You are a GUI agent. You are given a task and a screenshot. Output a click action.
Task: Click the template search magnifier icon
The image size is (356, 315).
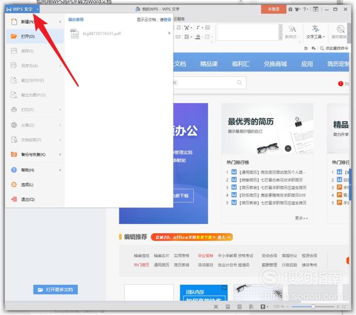pos(239,82)
